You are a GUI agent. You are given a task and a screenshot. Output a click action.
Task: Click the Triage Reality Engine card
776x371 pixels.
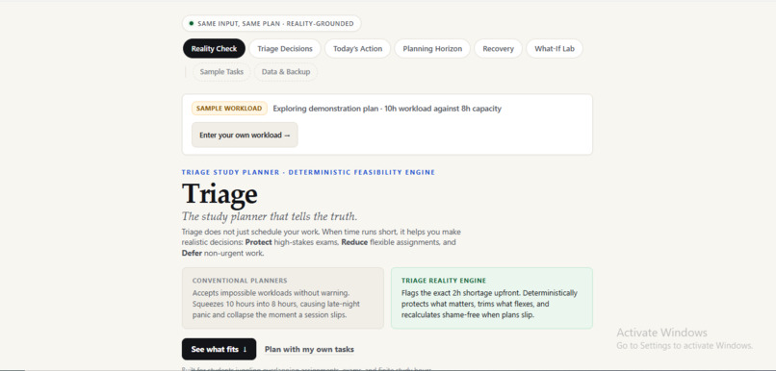click(x=491, y=298)
